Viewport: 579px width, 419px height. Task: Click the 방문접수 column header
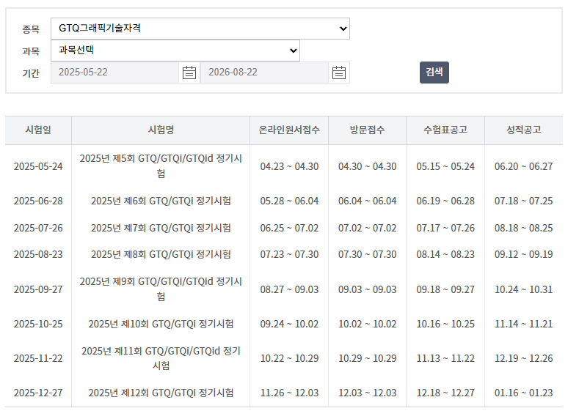(x=368, y=130)
